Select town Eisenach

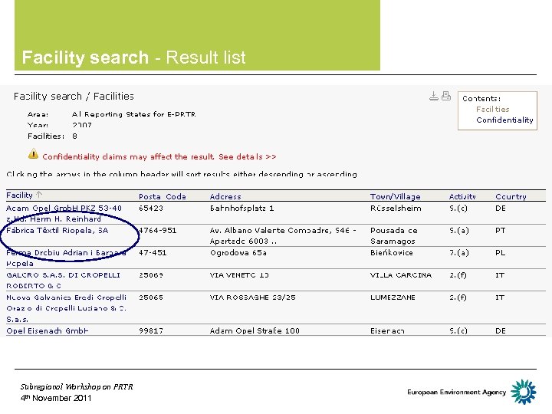pyautogui.click(x=387, y=330)
